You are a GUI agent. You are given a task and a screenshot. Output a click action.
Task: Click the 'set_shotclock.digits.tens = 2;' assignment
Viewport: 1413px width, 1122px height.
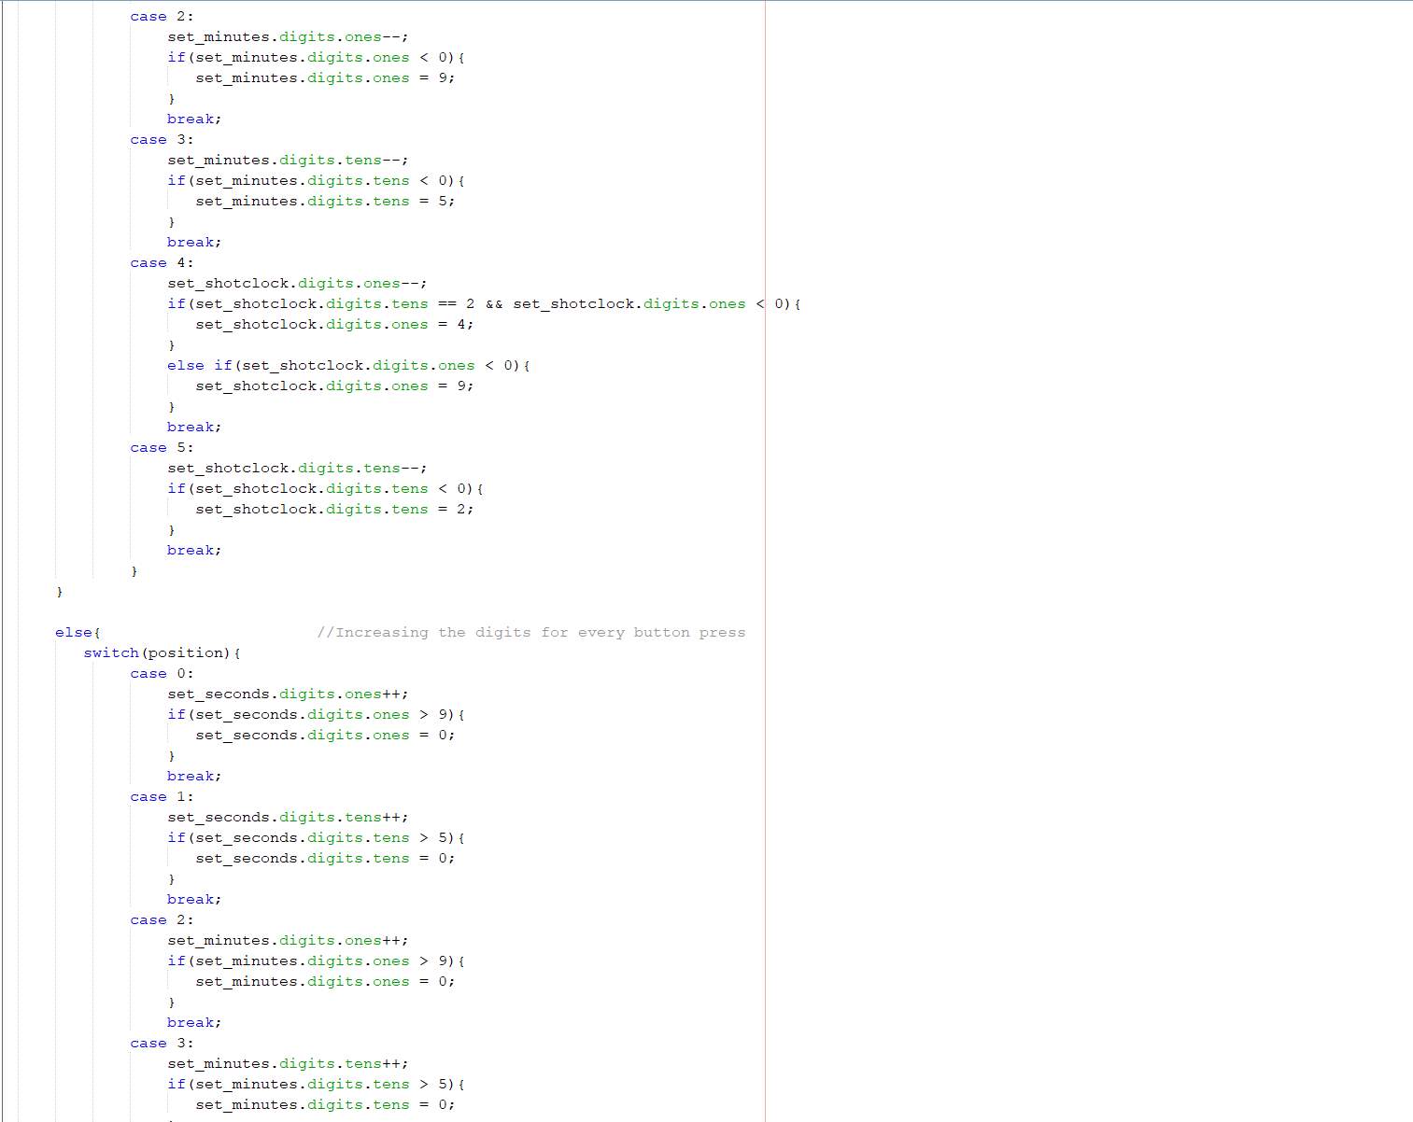pos(334,510)
